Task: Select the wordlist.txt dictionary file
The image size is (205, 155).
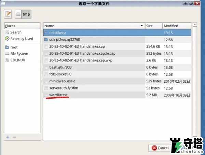Action: point(117,95)
